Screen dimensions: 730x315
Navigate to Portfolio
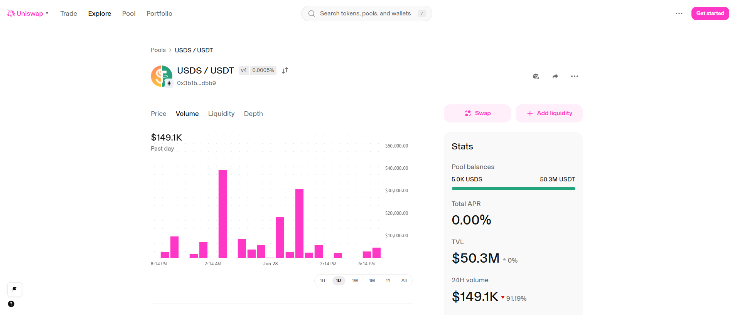pyautogui.click(x=159, y=13)
